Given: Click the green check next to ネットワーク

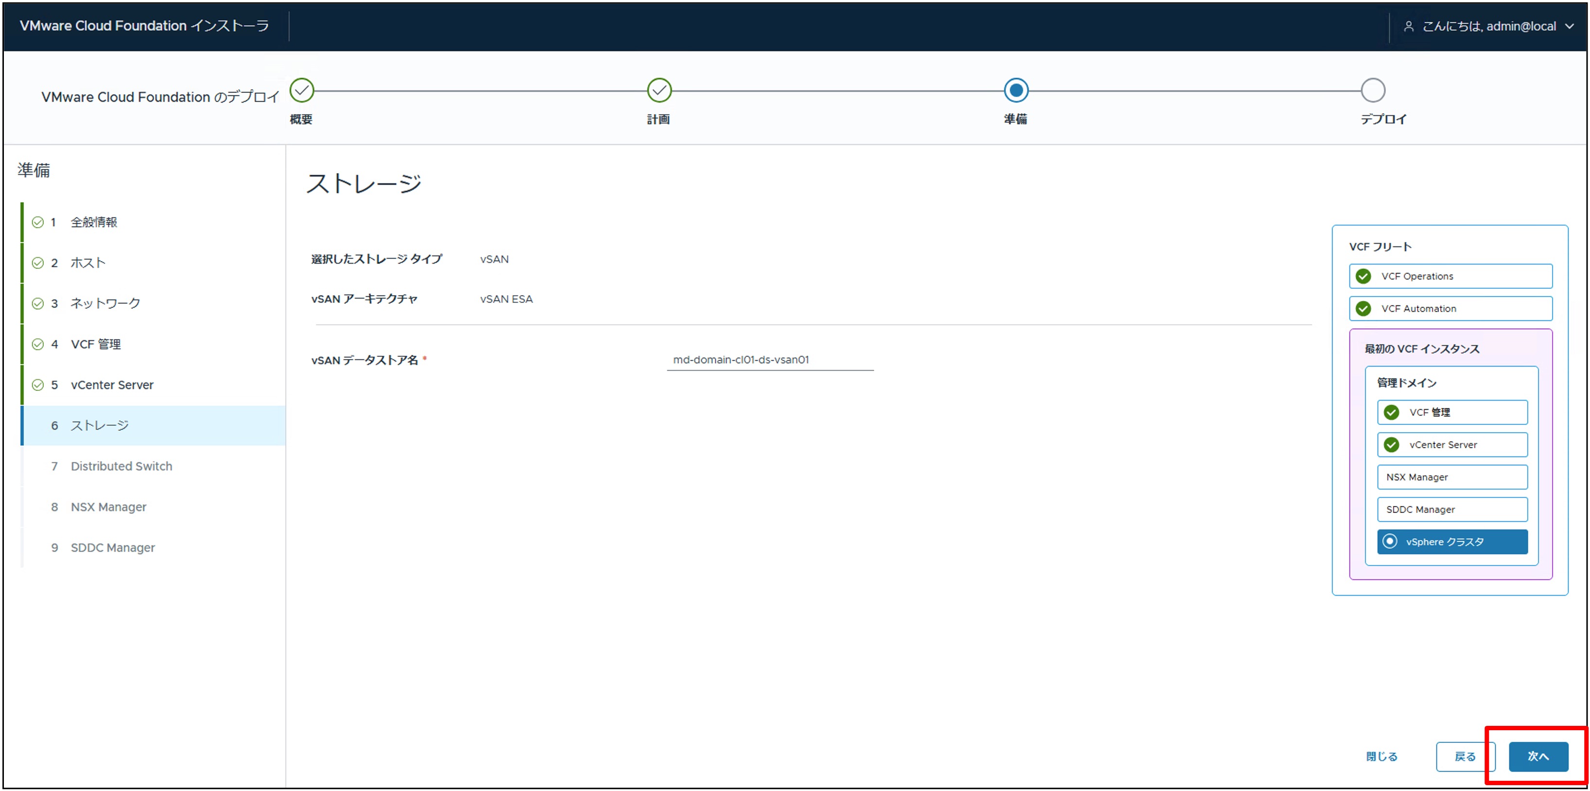Looking at the screenshot, I should click(x=37, y=304).
